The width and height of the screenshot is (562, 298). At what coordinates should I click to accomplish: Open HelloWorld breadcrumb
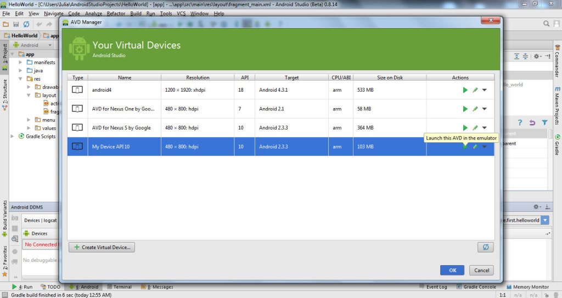[21, 36]
